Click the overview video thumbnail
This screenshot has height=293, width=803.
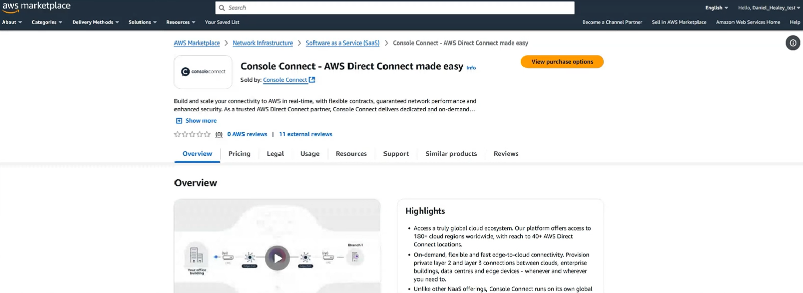pos(277,246)
